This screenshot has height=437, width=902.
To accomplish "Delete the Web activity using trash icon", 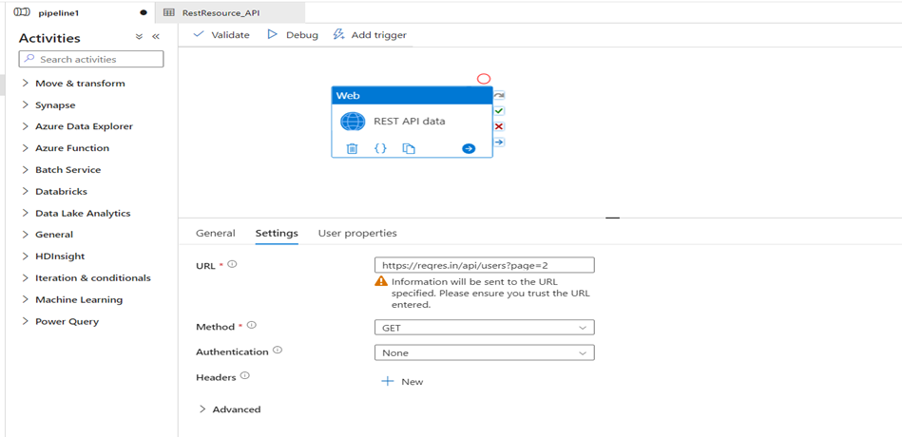I will tap(352, 148).
